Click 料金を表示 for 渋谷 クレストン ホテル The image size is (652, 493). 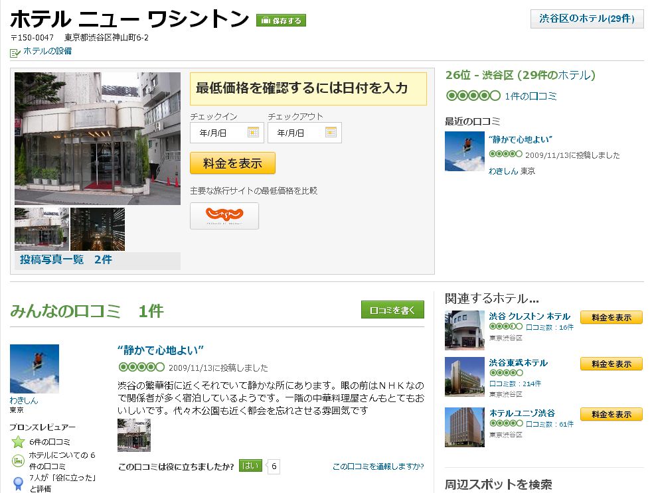[611, 318]
